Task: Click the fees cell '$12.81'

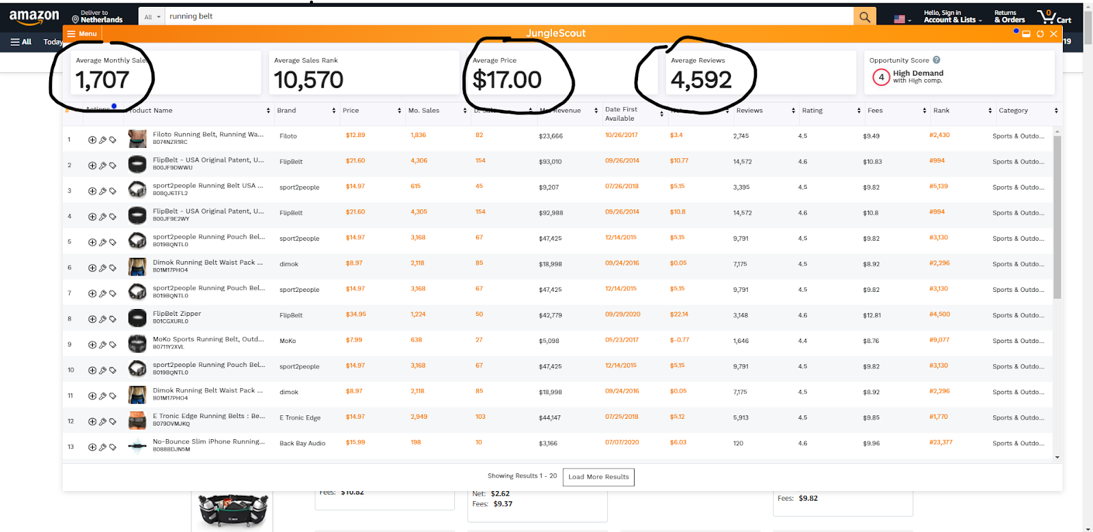Action: point(872,315)
